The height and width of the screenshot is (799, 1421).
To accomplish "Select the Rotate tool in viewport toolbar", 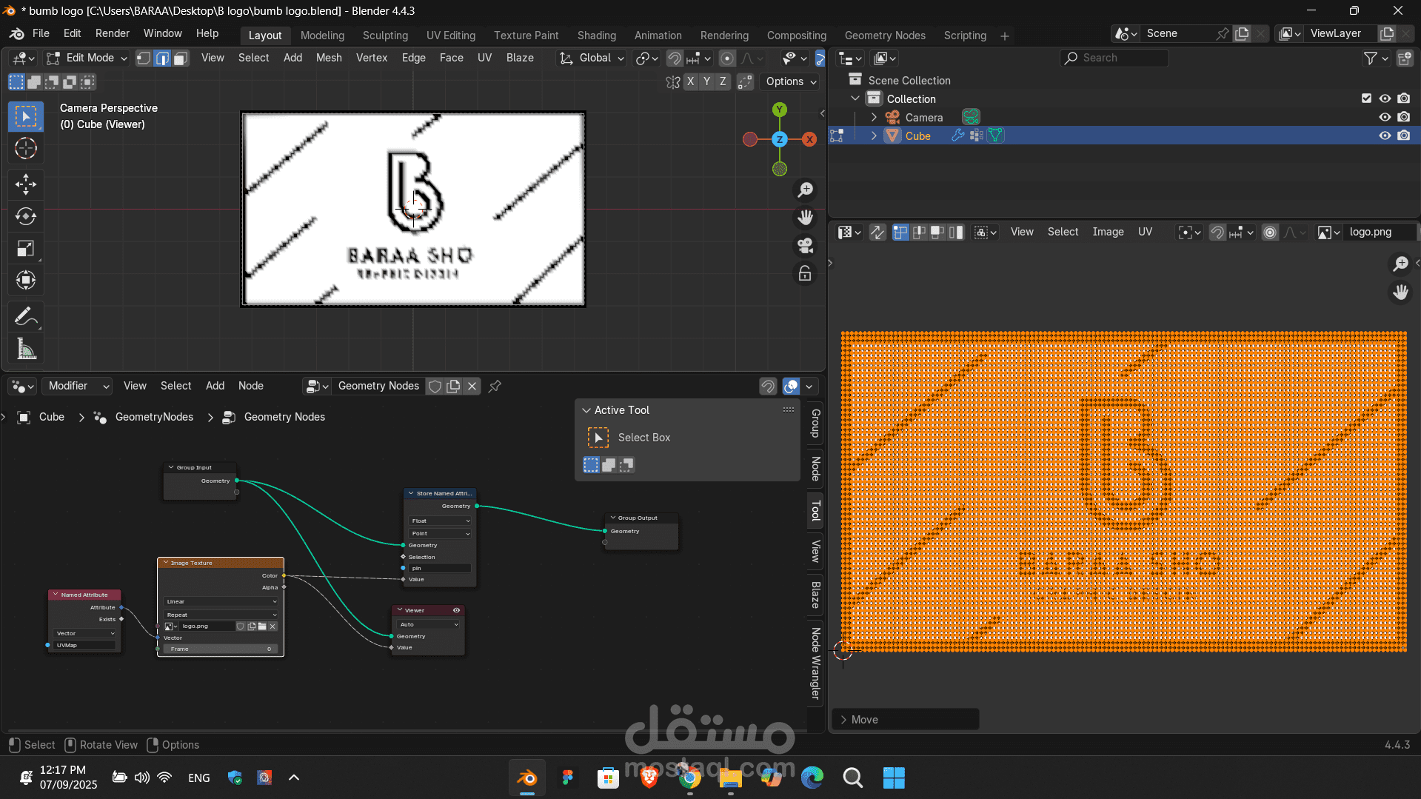I will point(26,216).
